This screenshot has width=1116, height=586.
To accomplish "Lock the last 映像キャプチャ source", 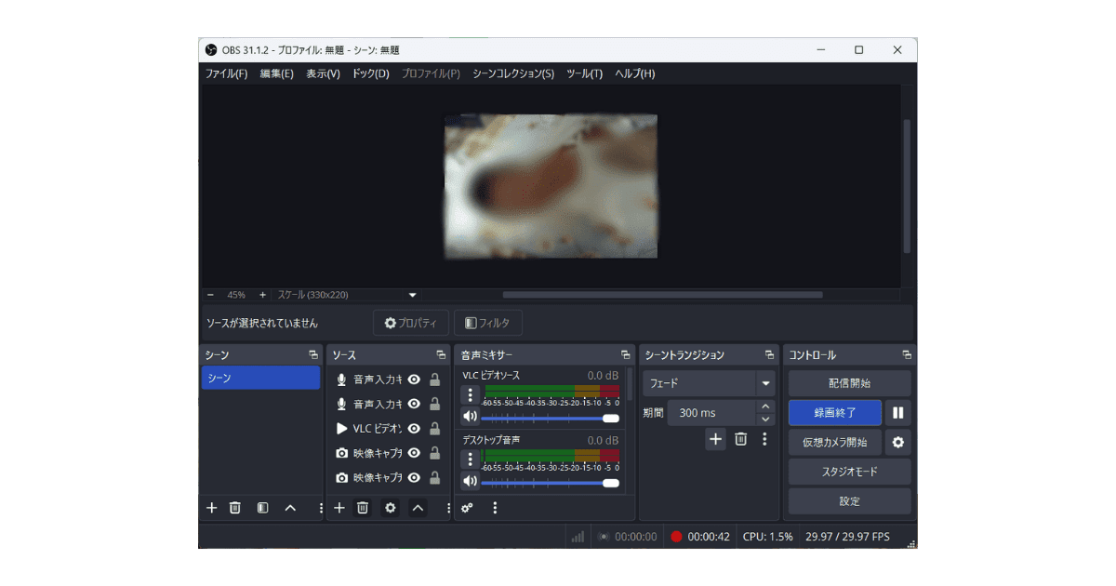I will pyautogui.click(x=434, y=477).
